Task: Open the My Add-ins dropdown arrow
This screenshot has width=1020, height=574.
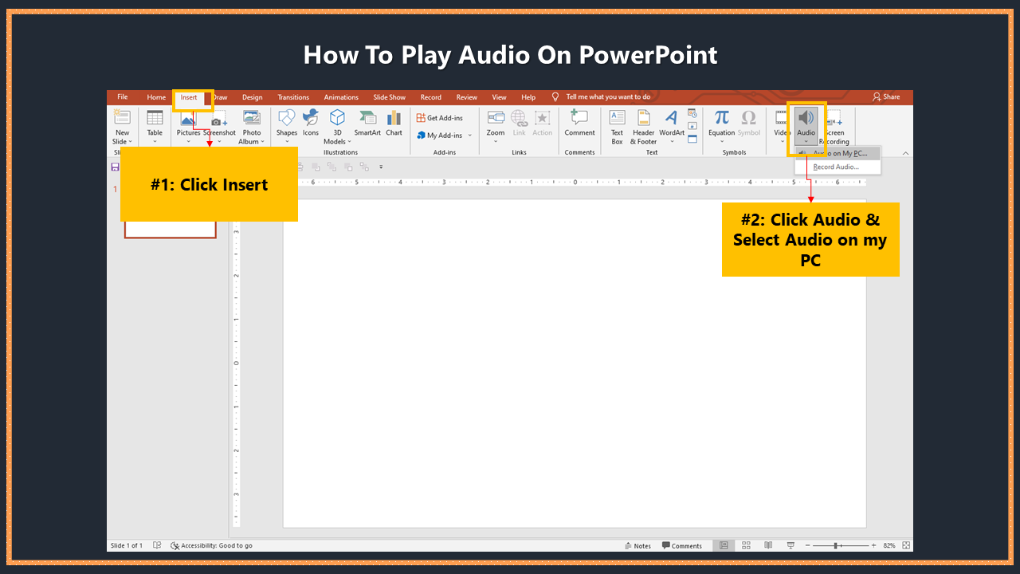Action: point(470,136)
